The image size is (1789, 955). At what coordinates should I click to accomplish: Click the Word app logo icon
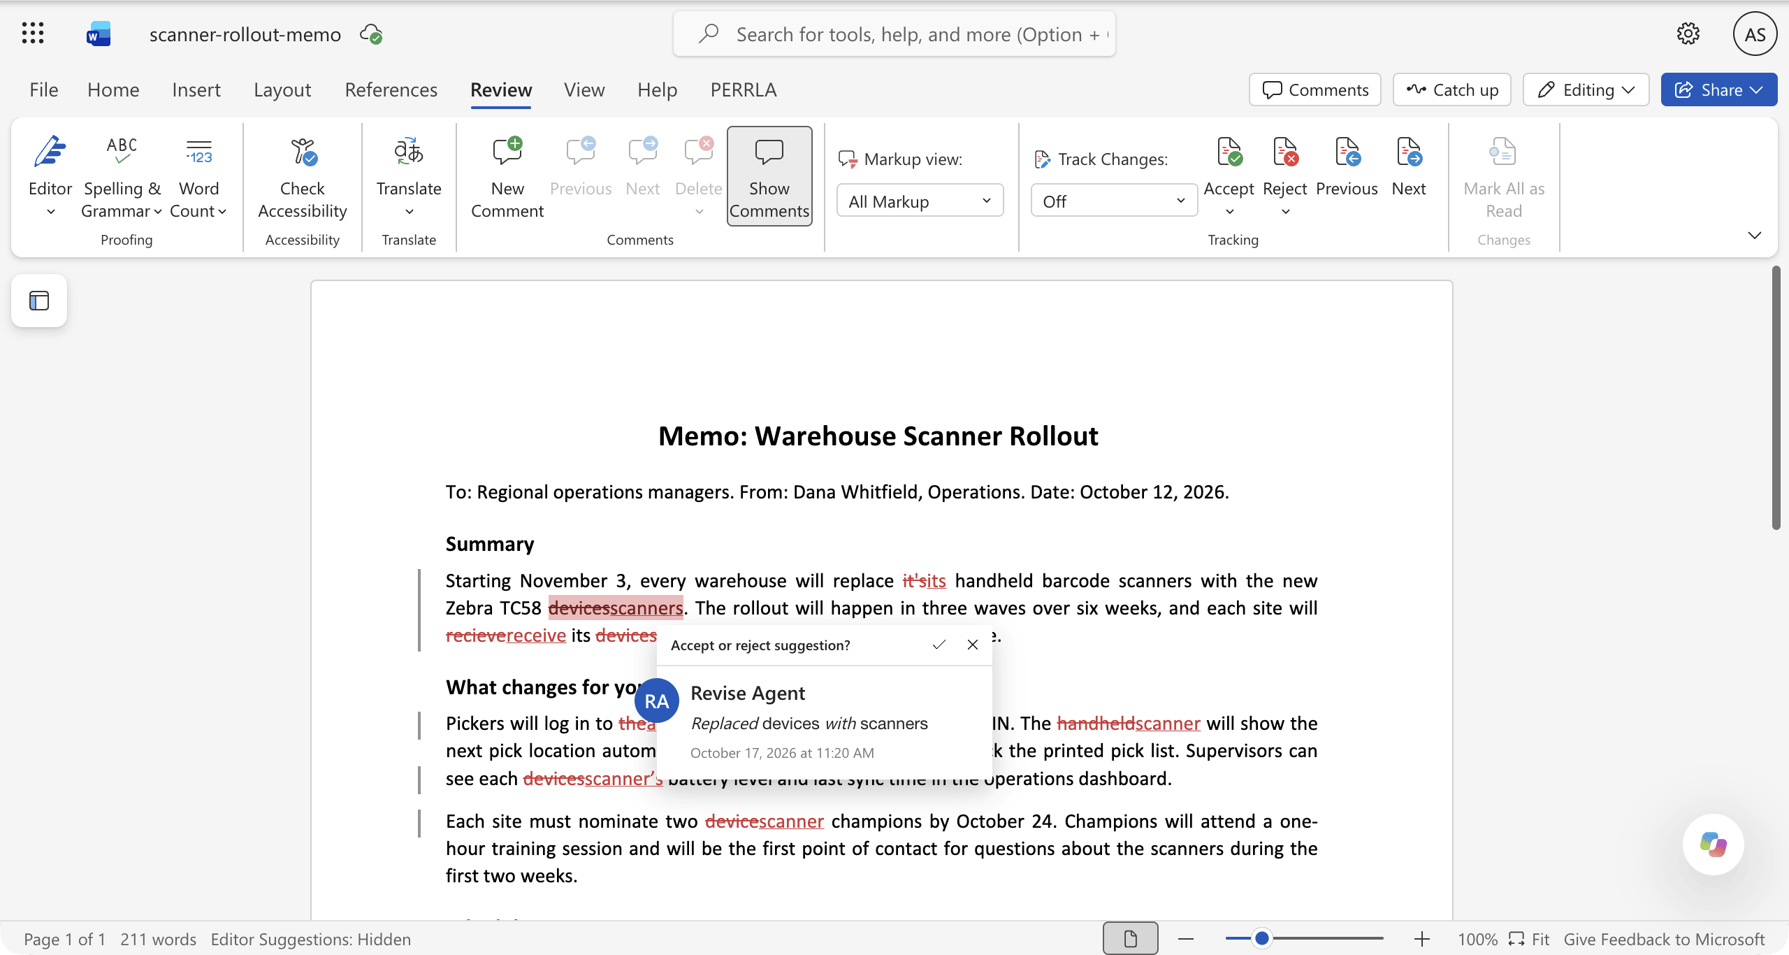tap(99, 34)
